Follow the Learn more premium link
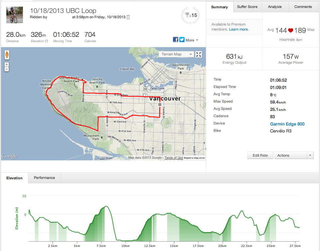 click(239, 30)
